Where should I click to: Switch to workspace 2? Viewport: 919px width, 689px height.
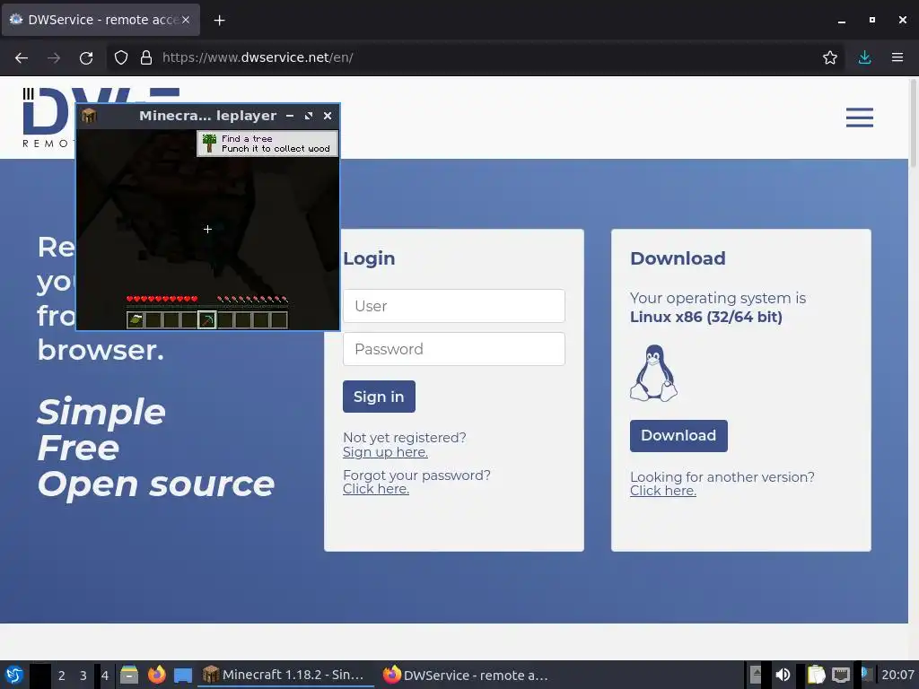(x=62, y=676)
